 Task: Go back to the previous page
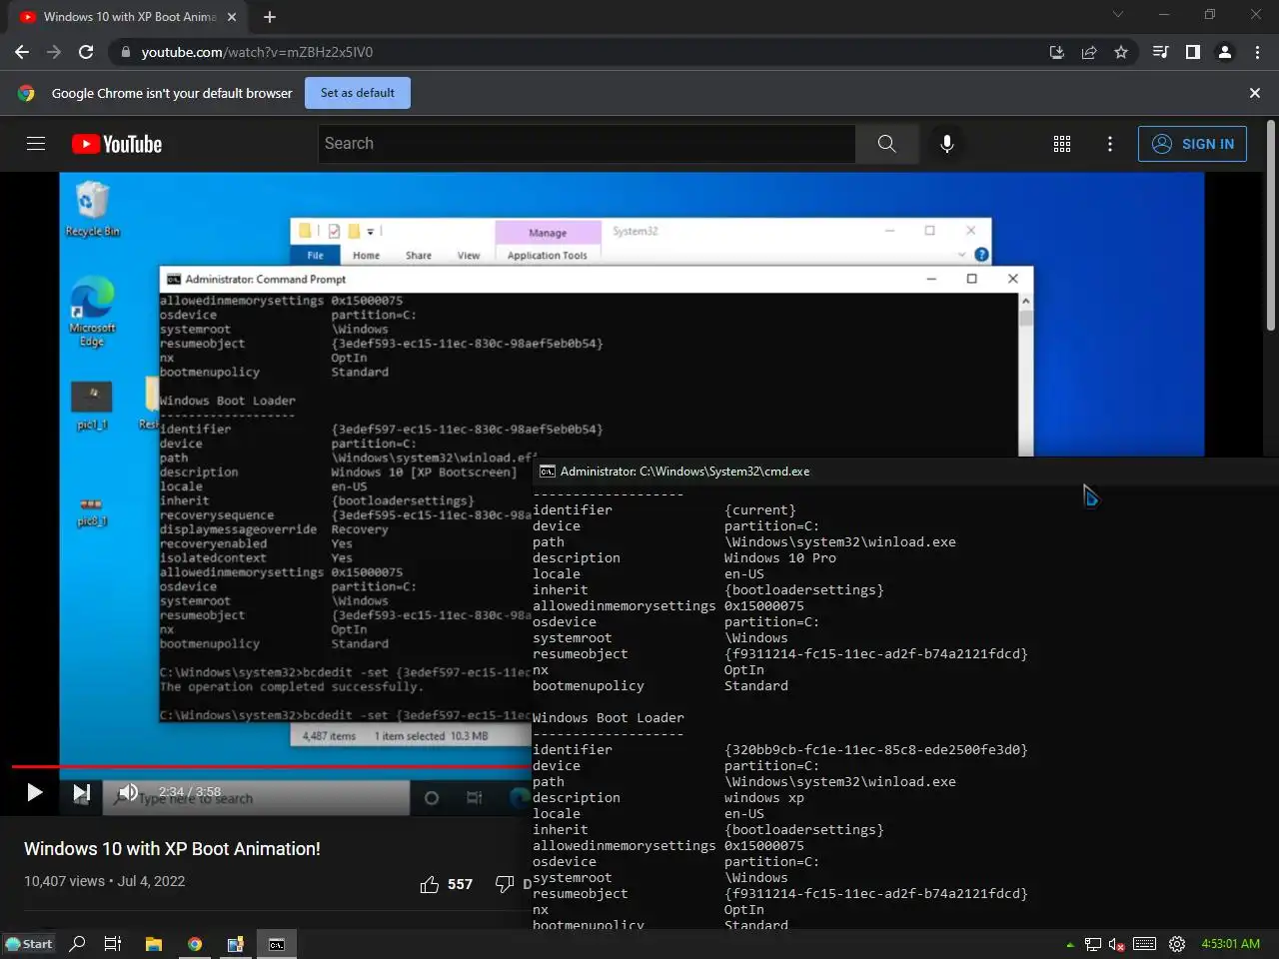point(22,52)
